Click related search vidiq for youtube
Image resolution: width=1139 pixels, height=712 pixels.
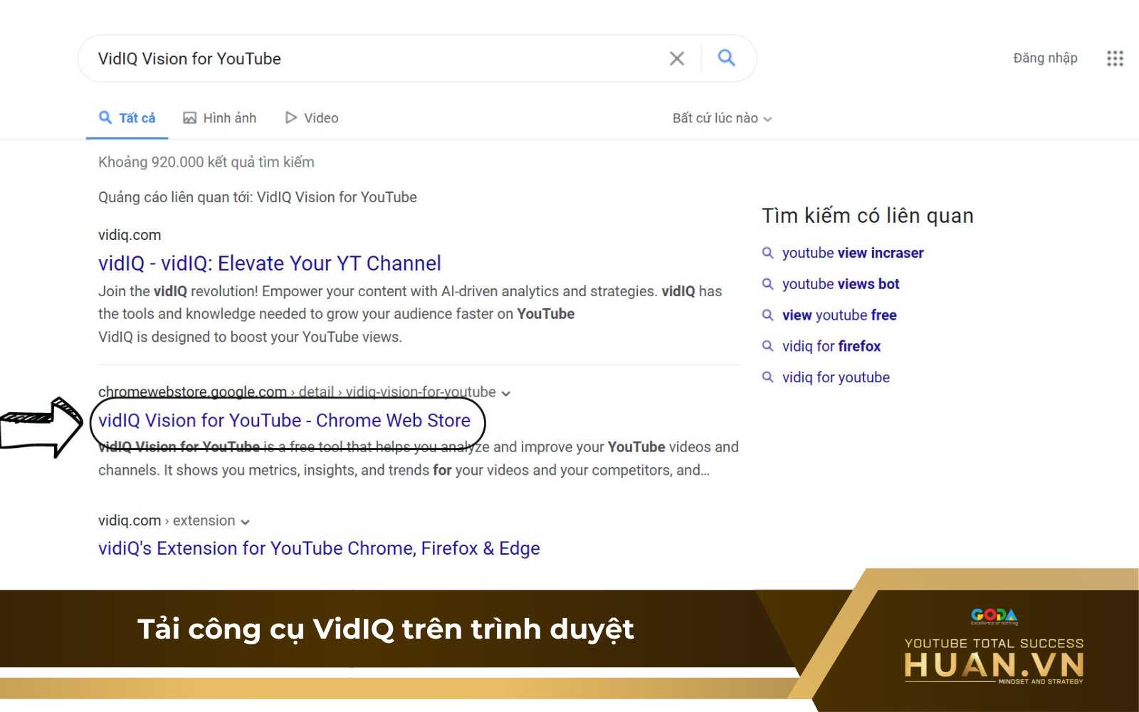pos(836,377)
